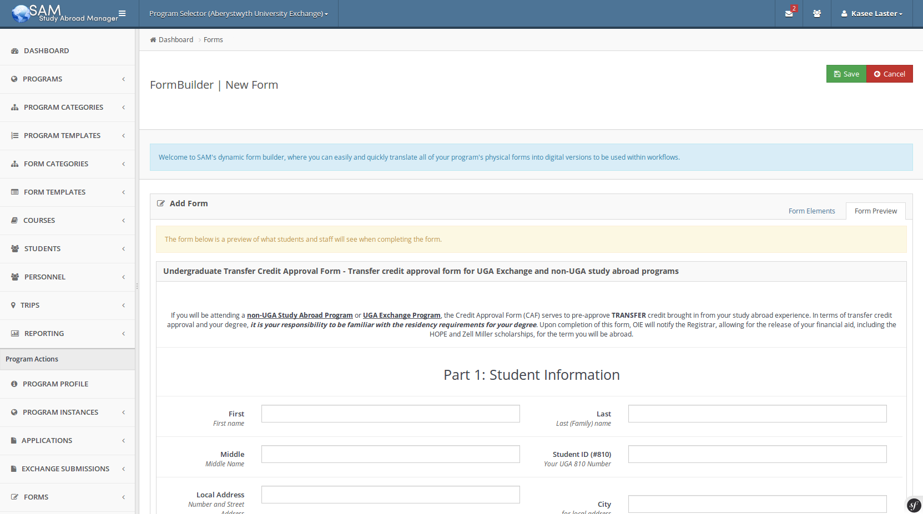Viewport: 923px width, 514px height.
Task: Expand the Trips chevron
Action: click(x=124, y=306)
